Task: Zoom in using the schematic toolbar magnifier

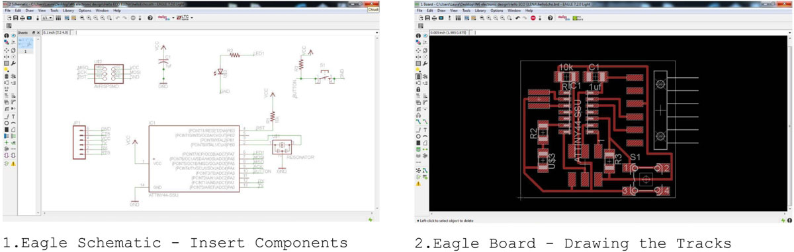Action: 89,18
